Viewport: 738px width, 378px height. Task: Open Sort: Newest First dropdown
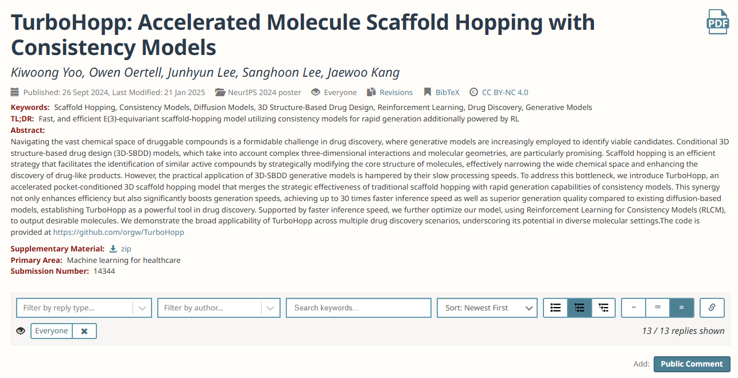[487, 308]
